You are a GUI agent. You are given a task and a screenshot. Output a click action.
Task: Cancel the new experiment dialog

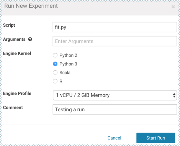[114, 138]
